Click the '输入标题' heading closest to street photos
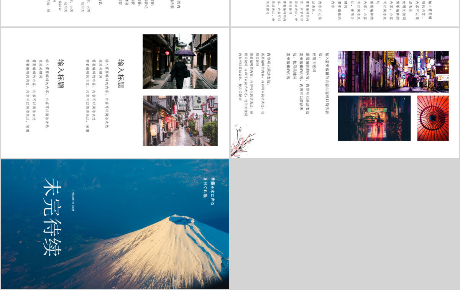This screenshot has width=460, height=290. [120, 74]
